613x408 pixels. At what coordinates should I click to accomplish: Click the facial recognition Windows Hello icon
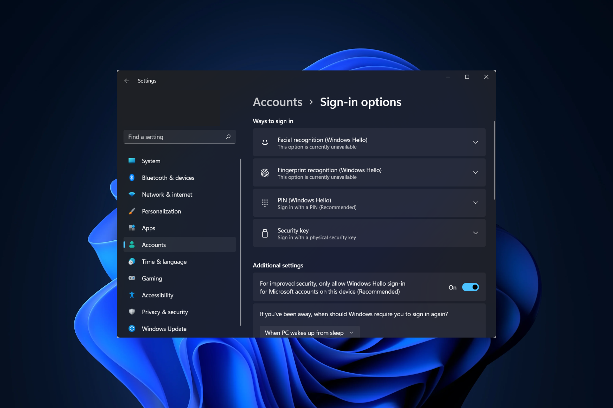point(265,142)
